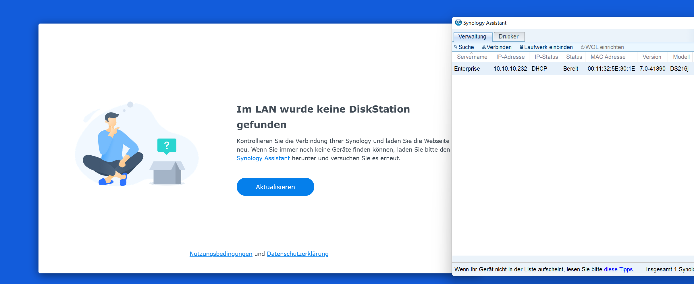Sort by the Servername column header

(472, 57)
